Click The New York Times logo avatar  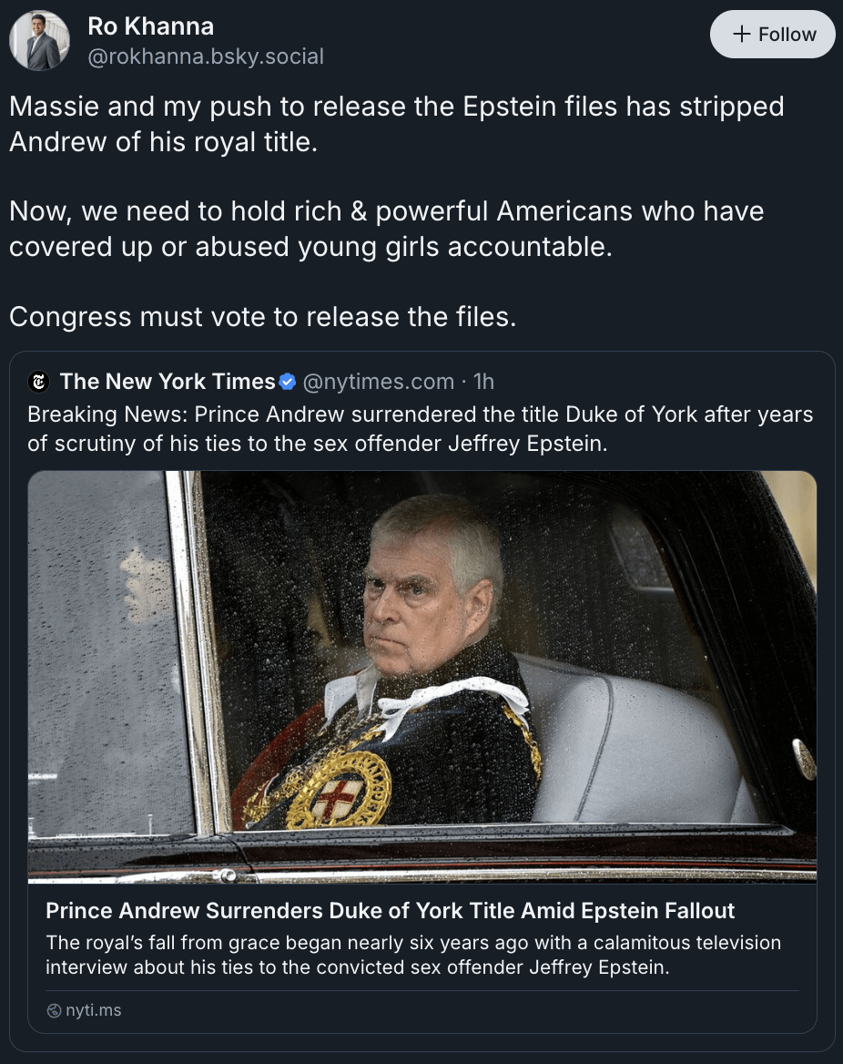[x=38, y=382]
